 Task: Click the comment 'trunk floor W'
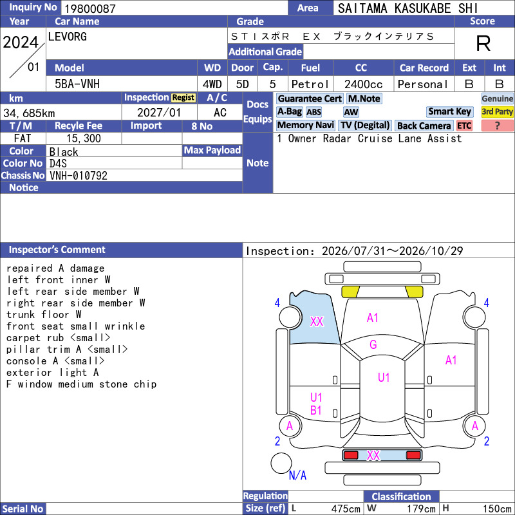[x=44, y=315]
